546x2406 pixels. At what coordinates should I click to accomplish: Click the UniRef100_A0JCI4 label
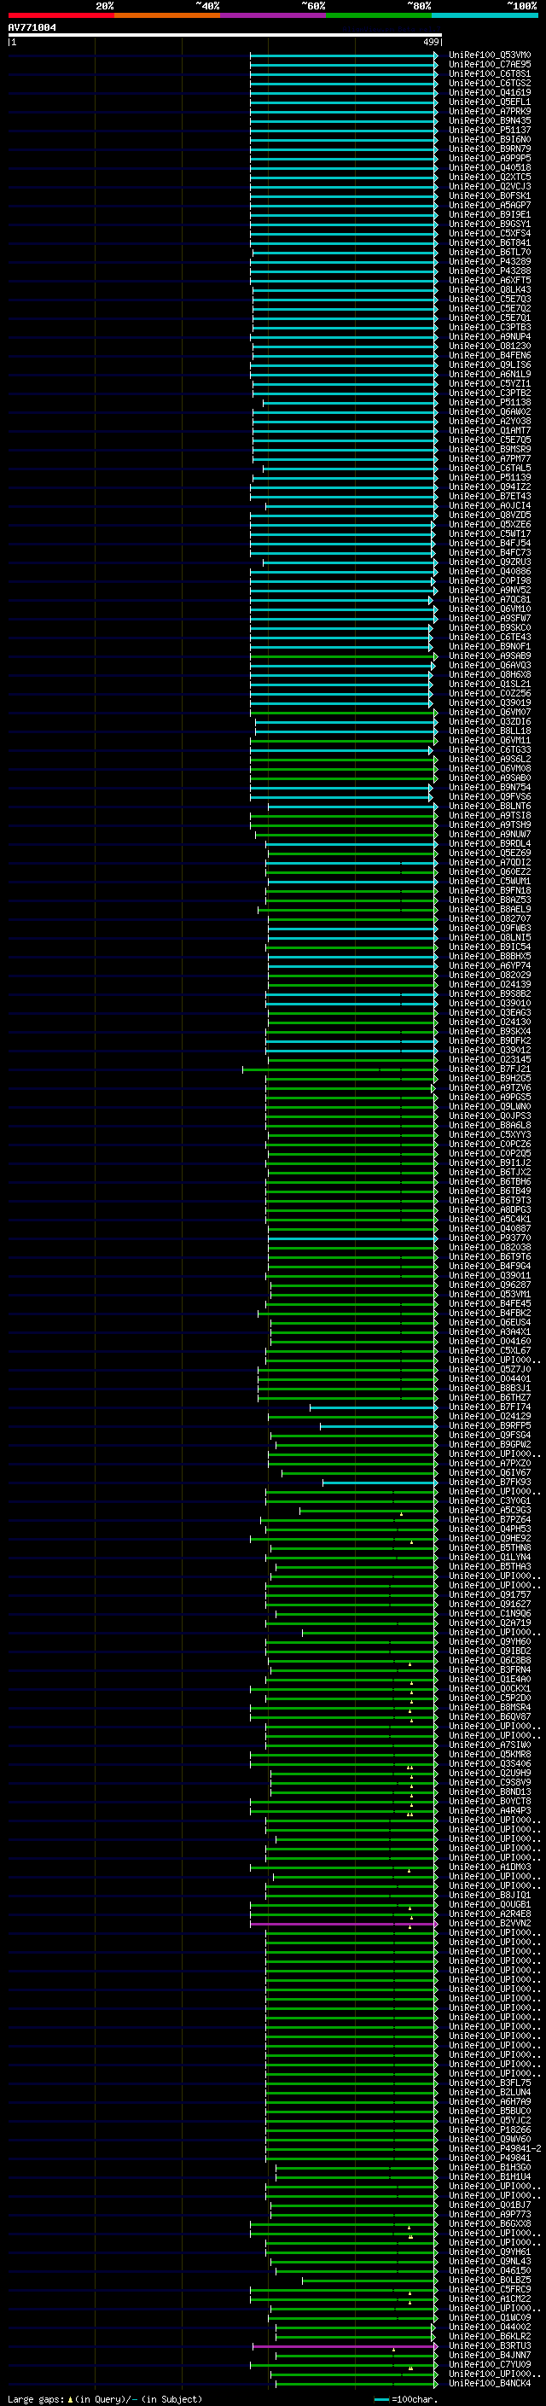[489, 506]
